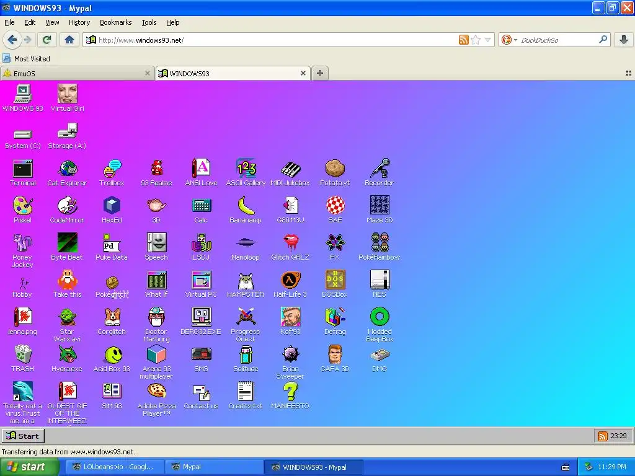
Task: Open a new tab with the plus button
Action: (x=320, y=73)
